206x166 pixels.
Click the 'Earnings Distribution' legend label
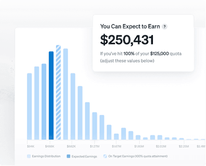[46, 156]
